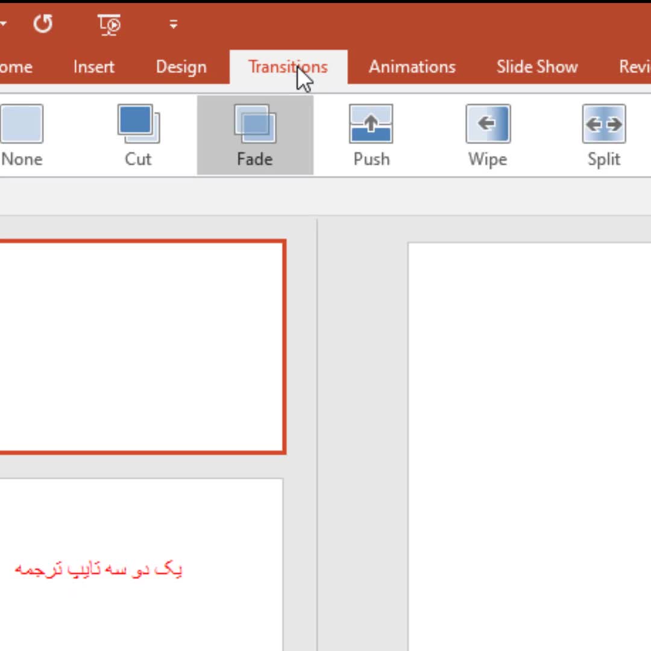Open the Insert ribbon tab
Screen dimensions: 651x651
[x=93, y=67]
